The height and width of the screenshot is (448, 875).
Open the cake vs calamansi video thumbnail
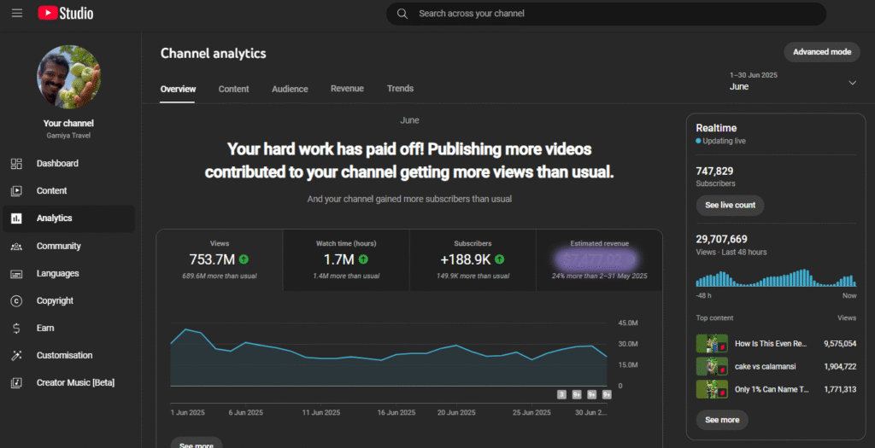click(712, 366)
